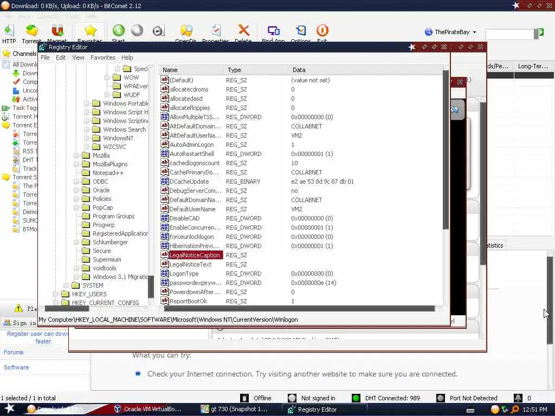Select the voidtools registry key
The image size is (555, 416).
[105, 268]
